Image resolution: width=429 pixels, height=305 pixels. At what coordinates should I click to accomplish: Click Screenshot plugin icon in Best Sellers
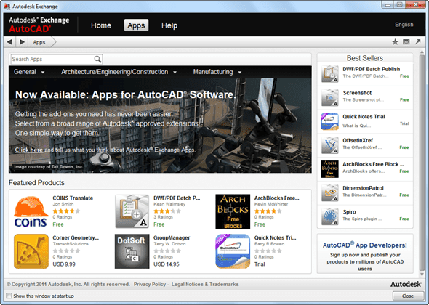click(329, 97)
